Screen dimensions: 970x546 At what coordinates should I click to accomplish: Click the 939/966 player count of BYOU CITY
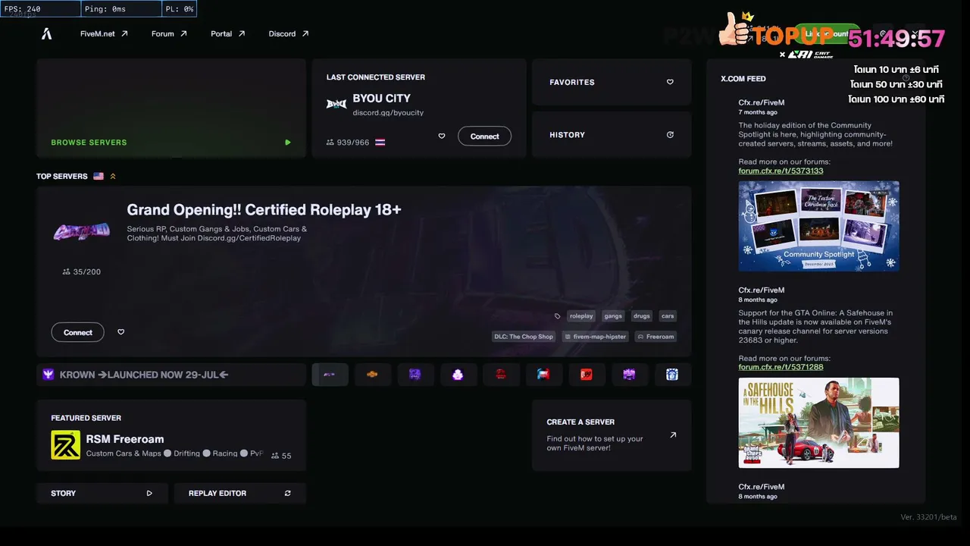[348, 143]
